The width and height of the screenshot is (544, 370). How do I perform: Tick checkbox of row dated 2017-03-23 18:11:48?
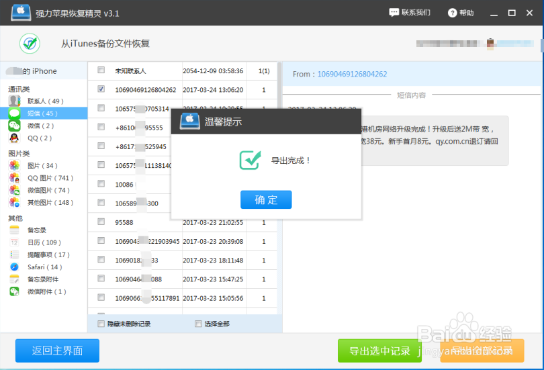[x=101, y=259]
